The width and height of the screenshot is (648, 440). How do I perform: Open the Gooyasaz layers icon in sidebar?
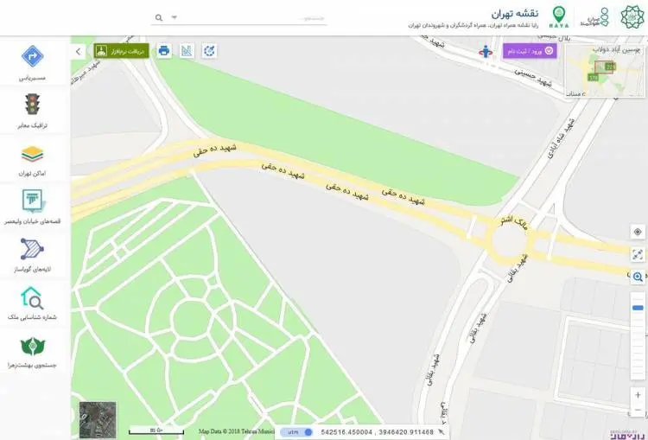pos(32,249)
